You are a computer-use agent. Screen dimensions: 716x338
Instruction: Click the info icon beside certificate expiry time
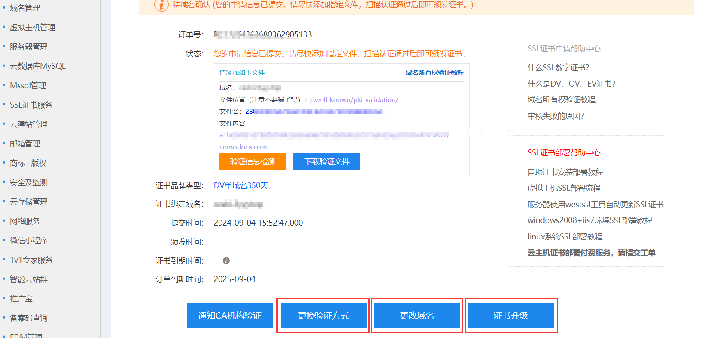[226, 260]
